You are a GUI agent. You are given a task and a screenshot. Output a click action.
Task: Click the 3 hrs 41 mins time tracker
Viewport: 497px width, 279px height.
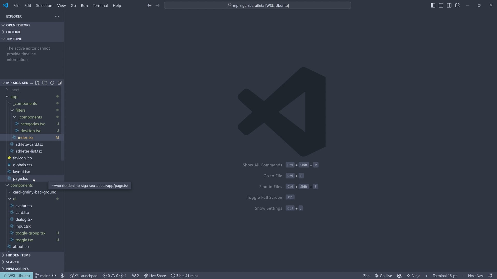click(185, 276)
